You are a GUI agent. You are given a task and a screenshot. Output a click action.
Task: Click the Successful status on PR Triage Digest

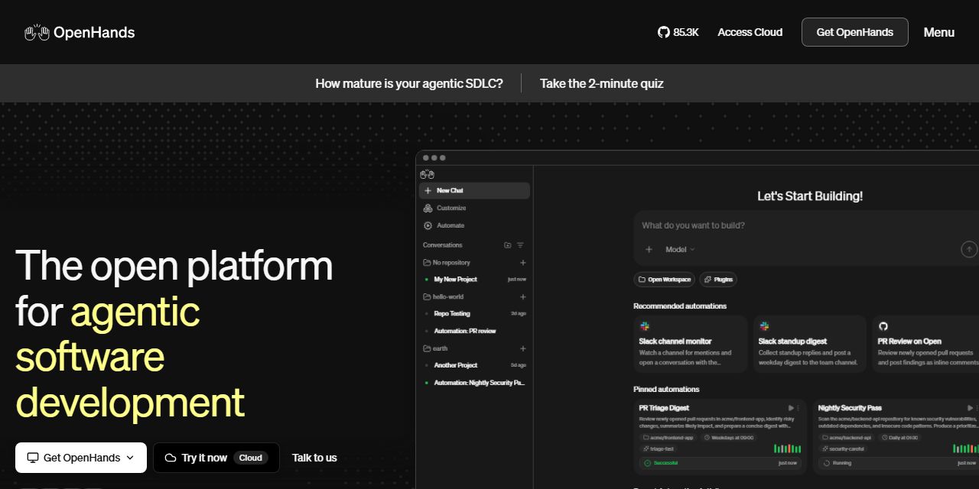pos(661,463)
